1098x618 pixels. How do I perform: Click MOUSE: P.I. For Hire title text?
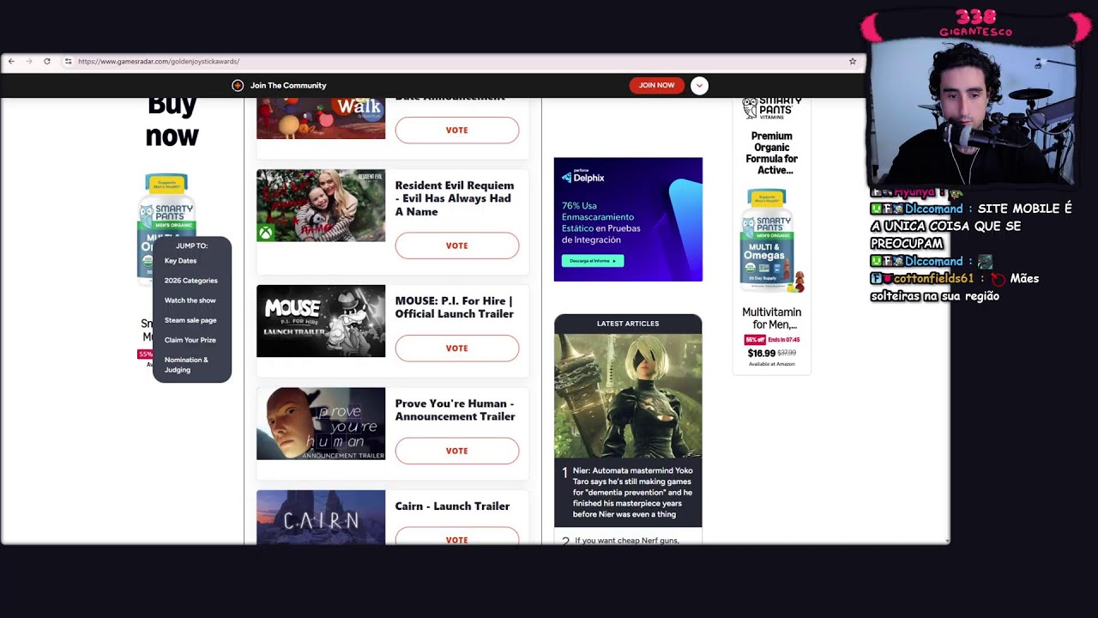[455, 307]
